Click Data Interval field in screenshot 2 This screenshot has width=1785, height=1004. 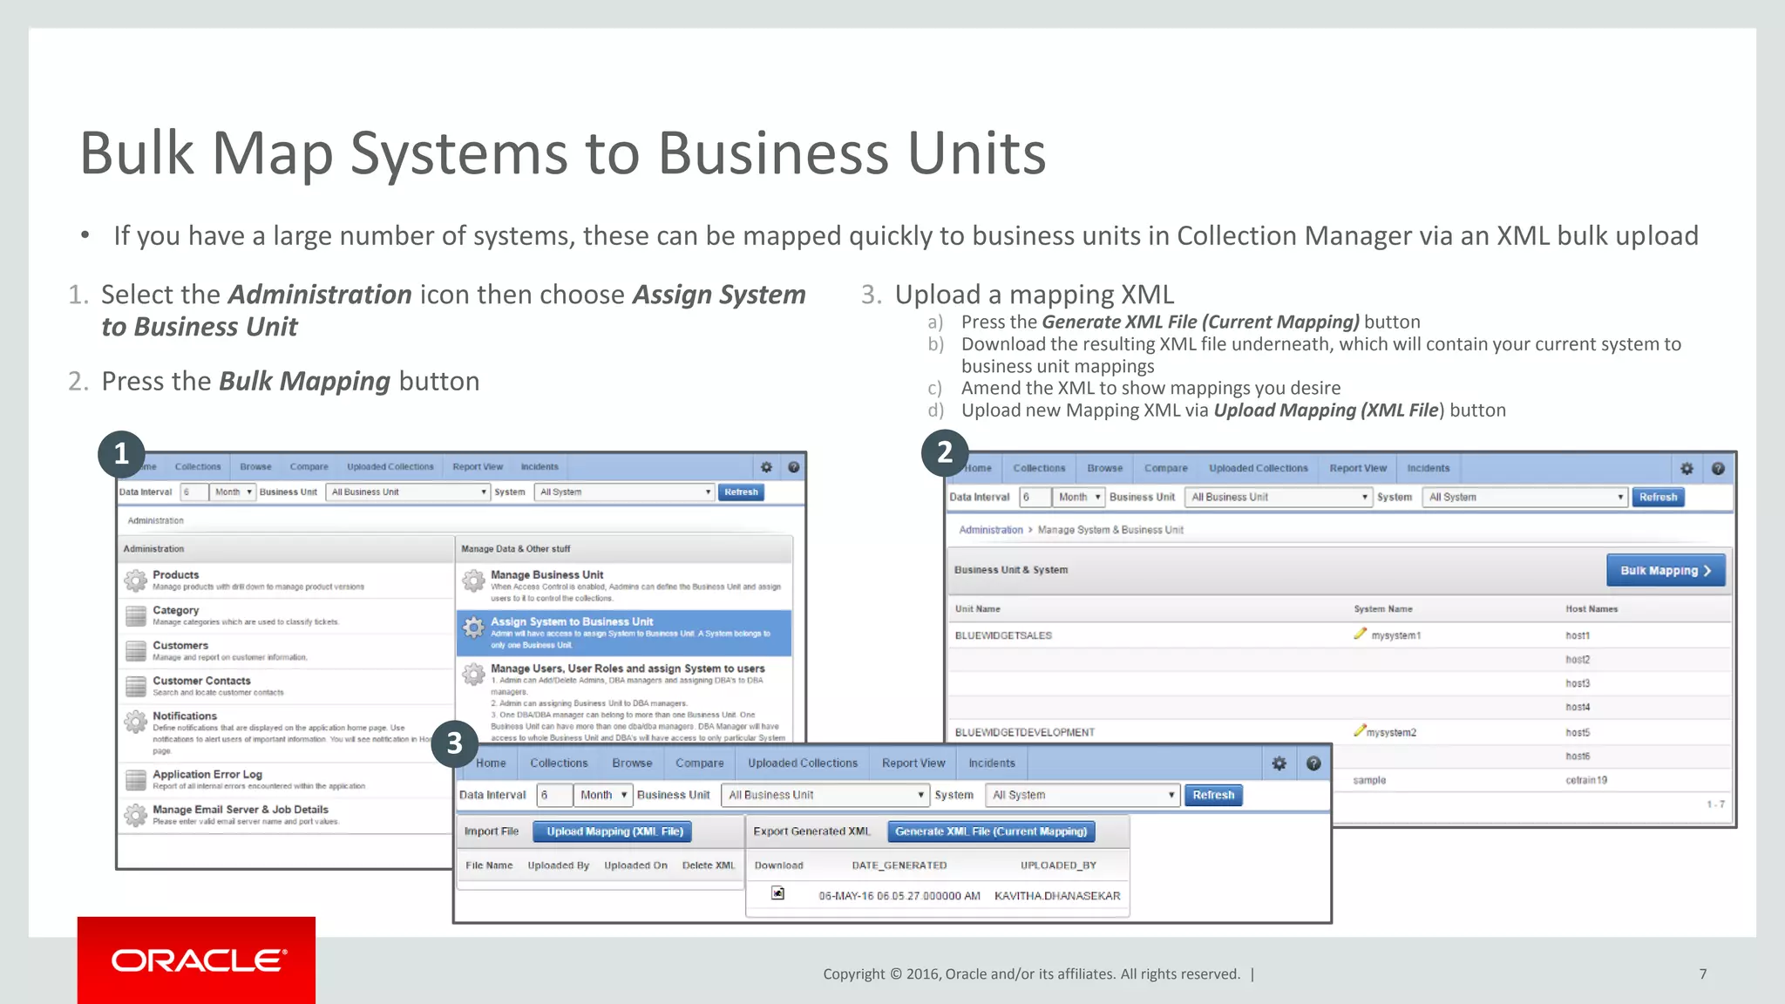(1035, 498)
